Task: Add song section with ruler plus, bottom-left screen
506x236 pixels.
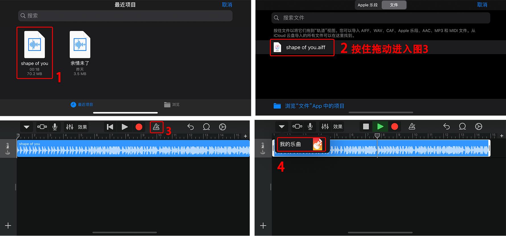Action: [245, 136]
